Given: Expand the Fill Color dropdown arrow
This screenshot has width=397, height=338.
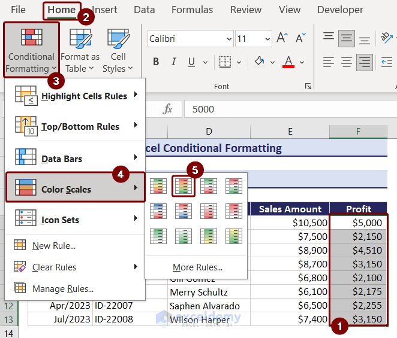Looking at the screenshot, I should tap(272, 62).
